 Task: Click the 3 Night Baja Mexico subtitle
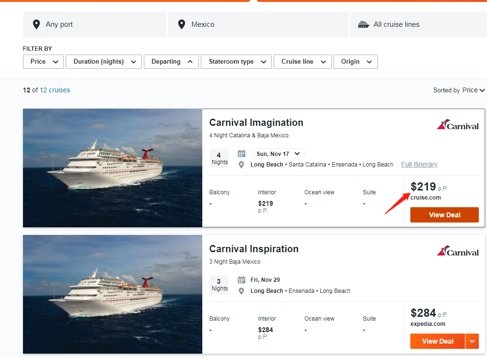pos(235,261)
